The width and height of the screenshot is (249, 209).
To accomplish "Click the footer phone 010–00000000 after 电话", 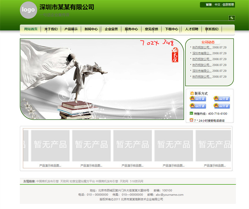I will [x=97, y=195].
